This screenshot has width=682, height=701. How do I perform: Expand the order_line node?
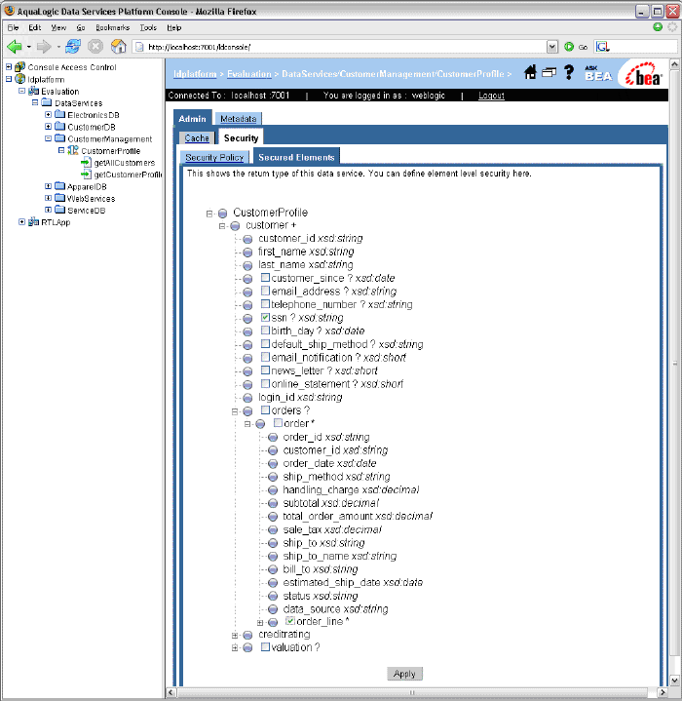pos(260,623)
